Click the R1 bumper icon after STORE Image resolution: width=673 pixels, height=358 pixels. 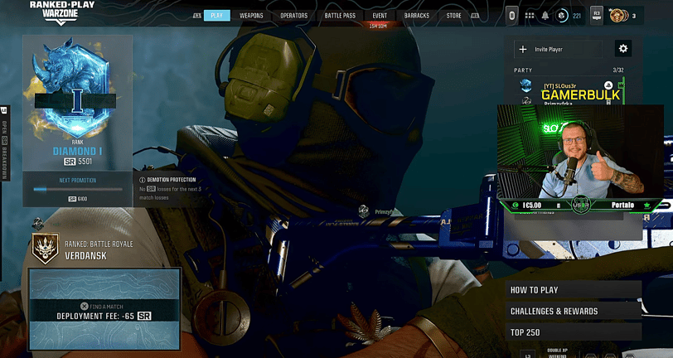(475, 16)
